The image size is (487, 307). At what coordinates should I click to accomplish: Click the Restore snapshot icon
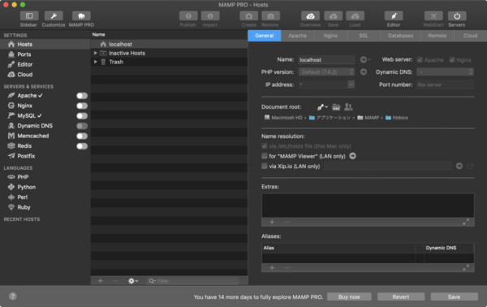click(x=270, y=16)
